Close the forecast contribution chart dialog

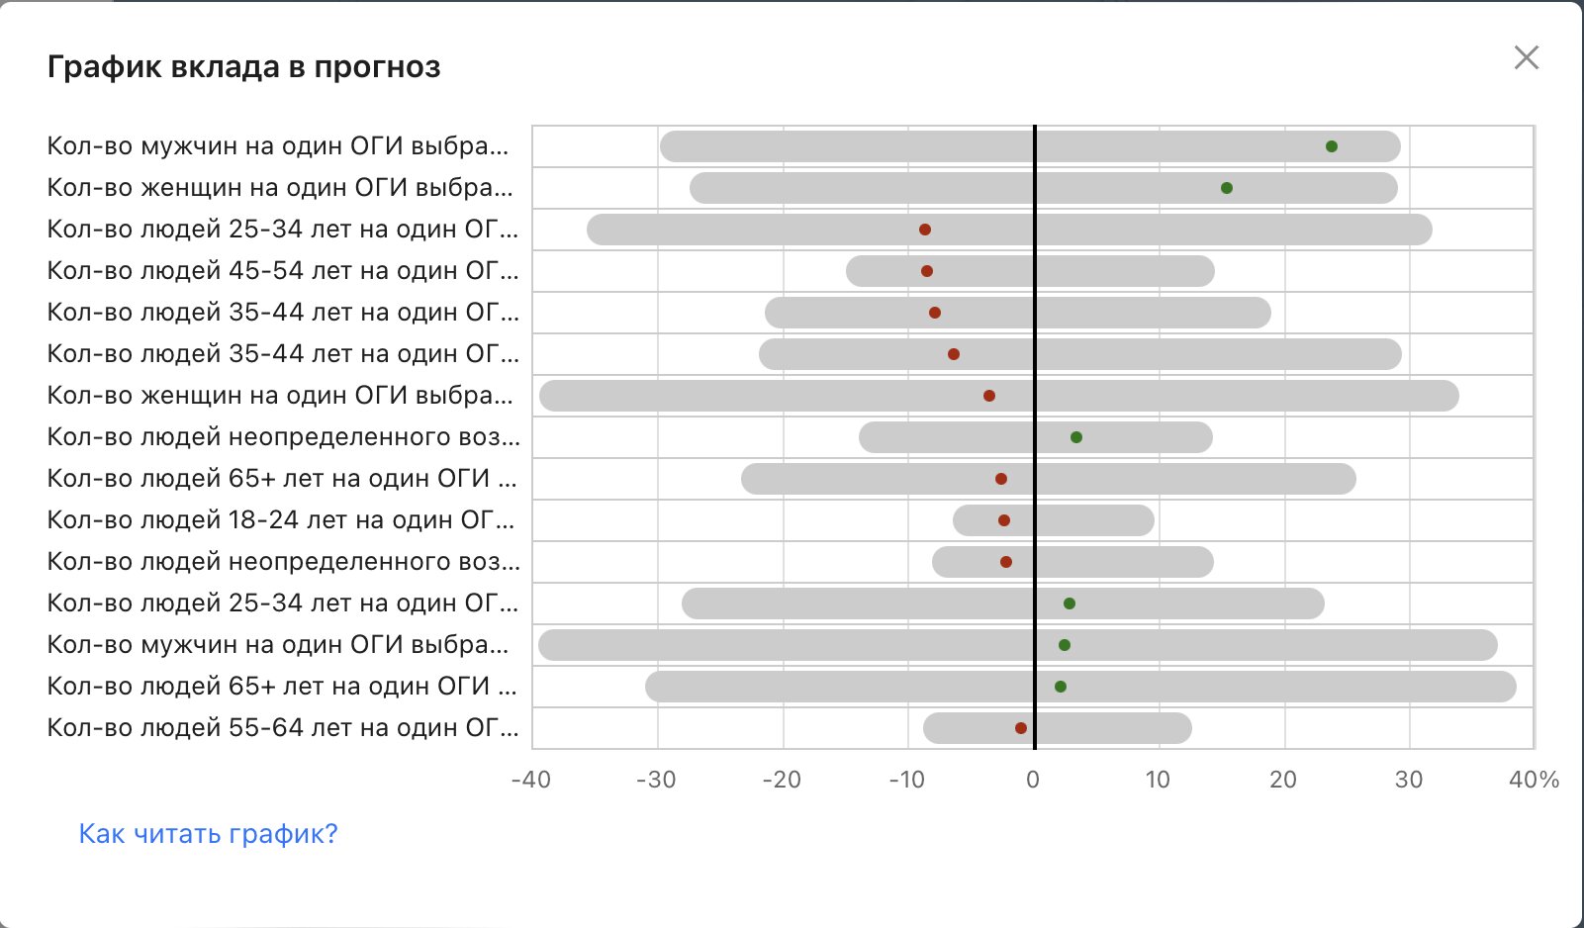pos(1527,57)
